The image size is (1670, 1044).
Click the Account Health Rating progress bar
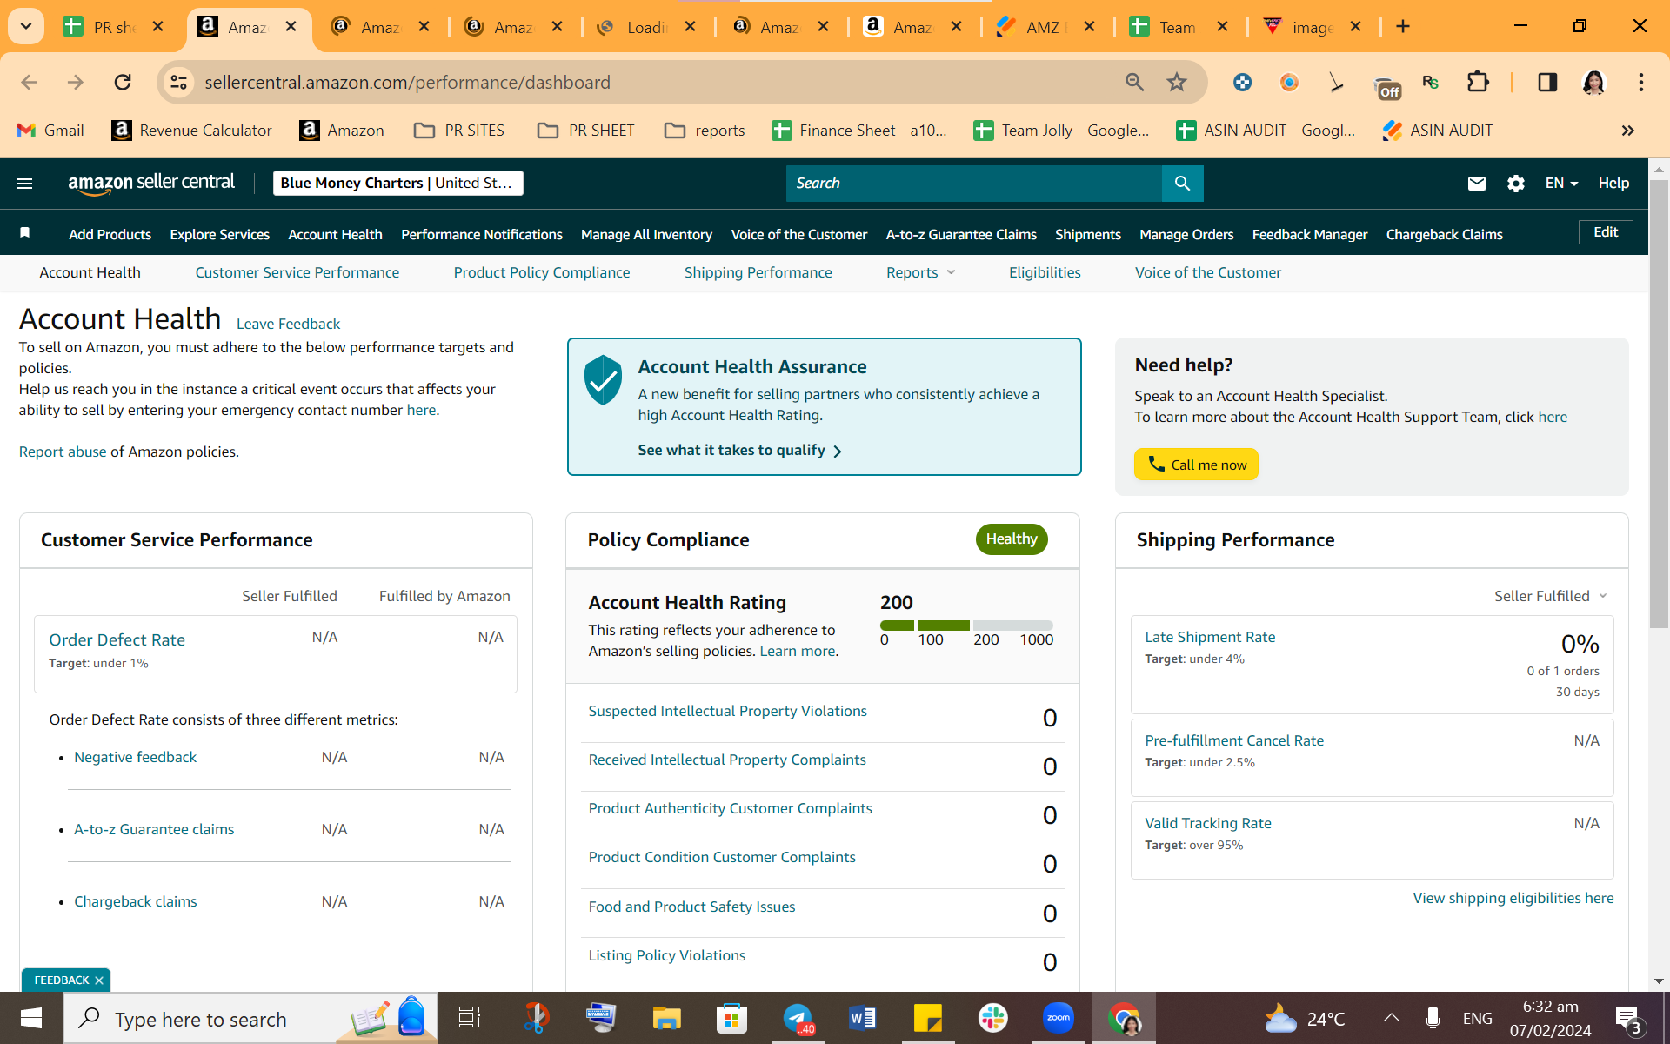[966, 625]
